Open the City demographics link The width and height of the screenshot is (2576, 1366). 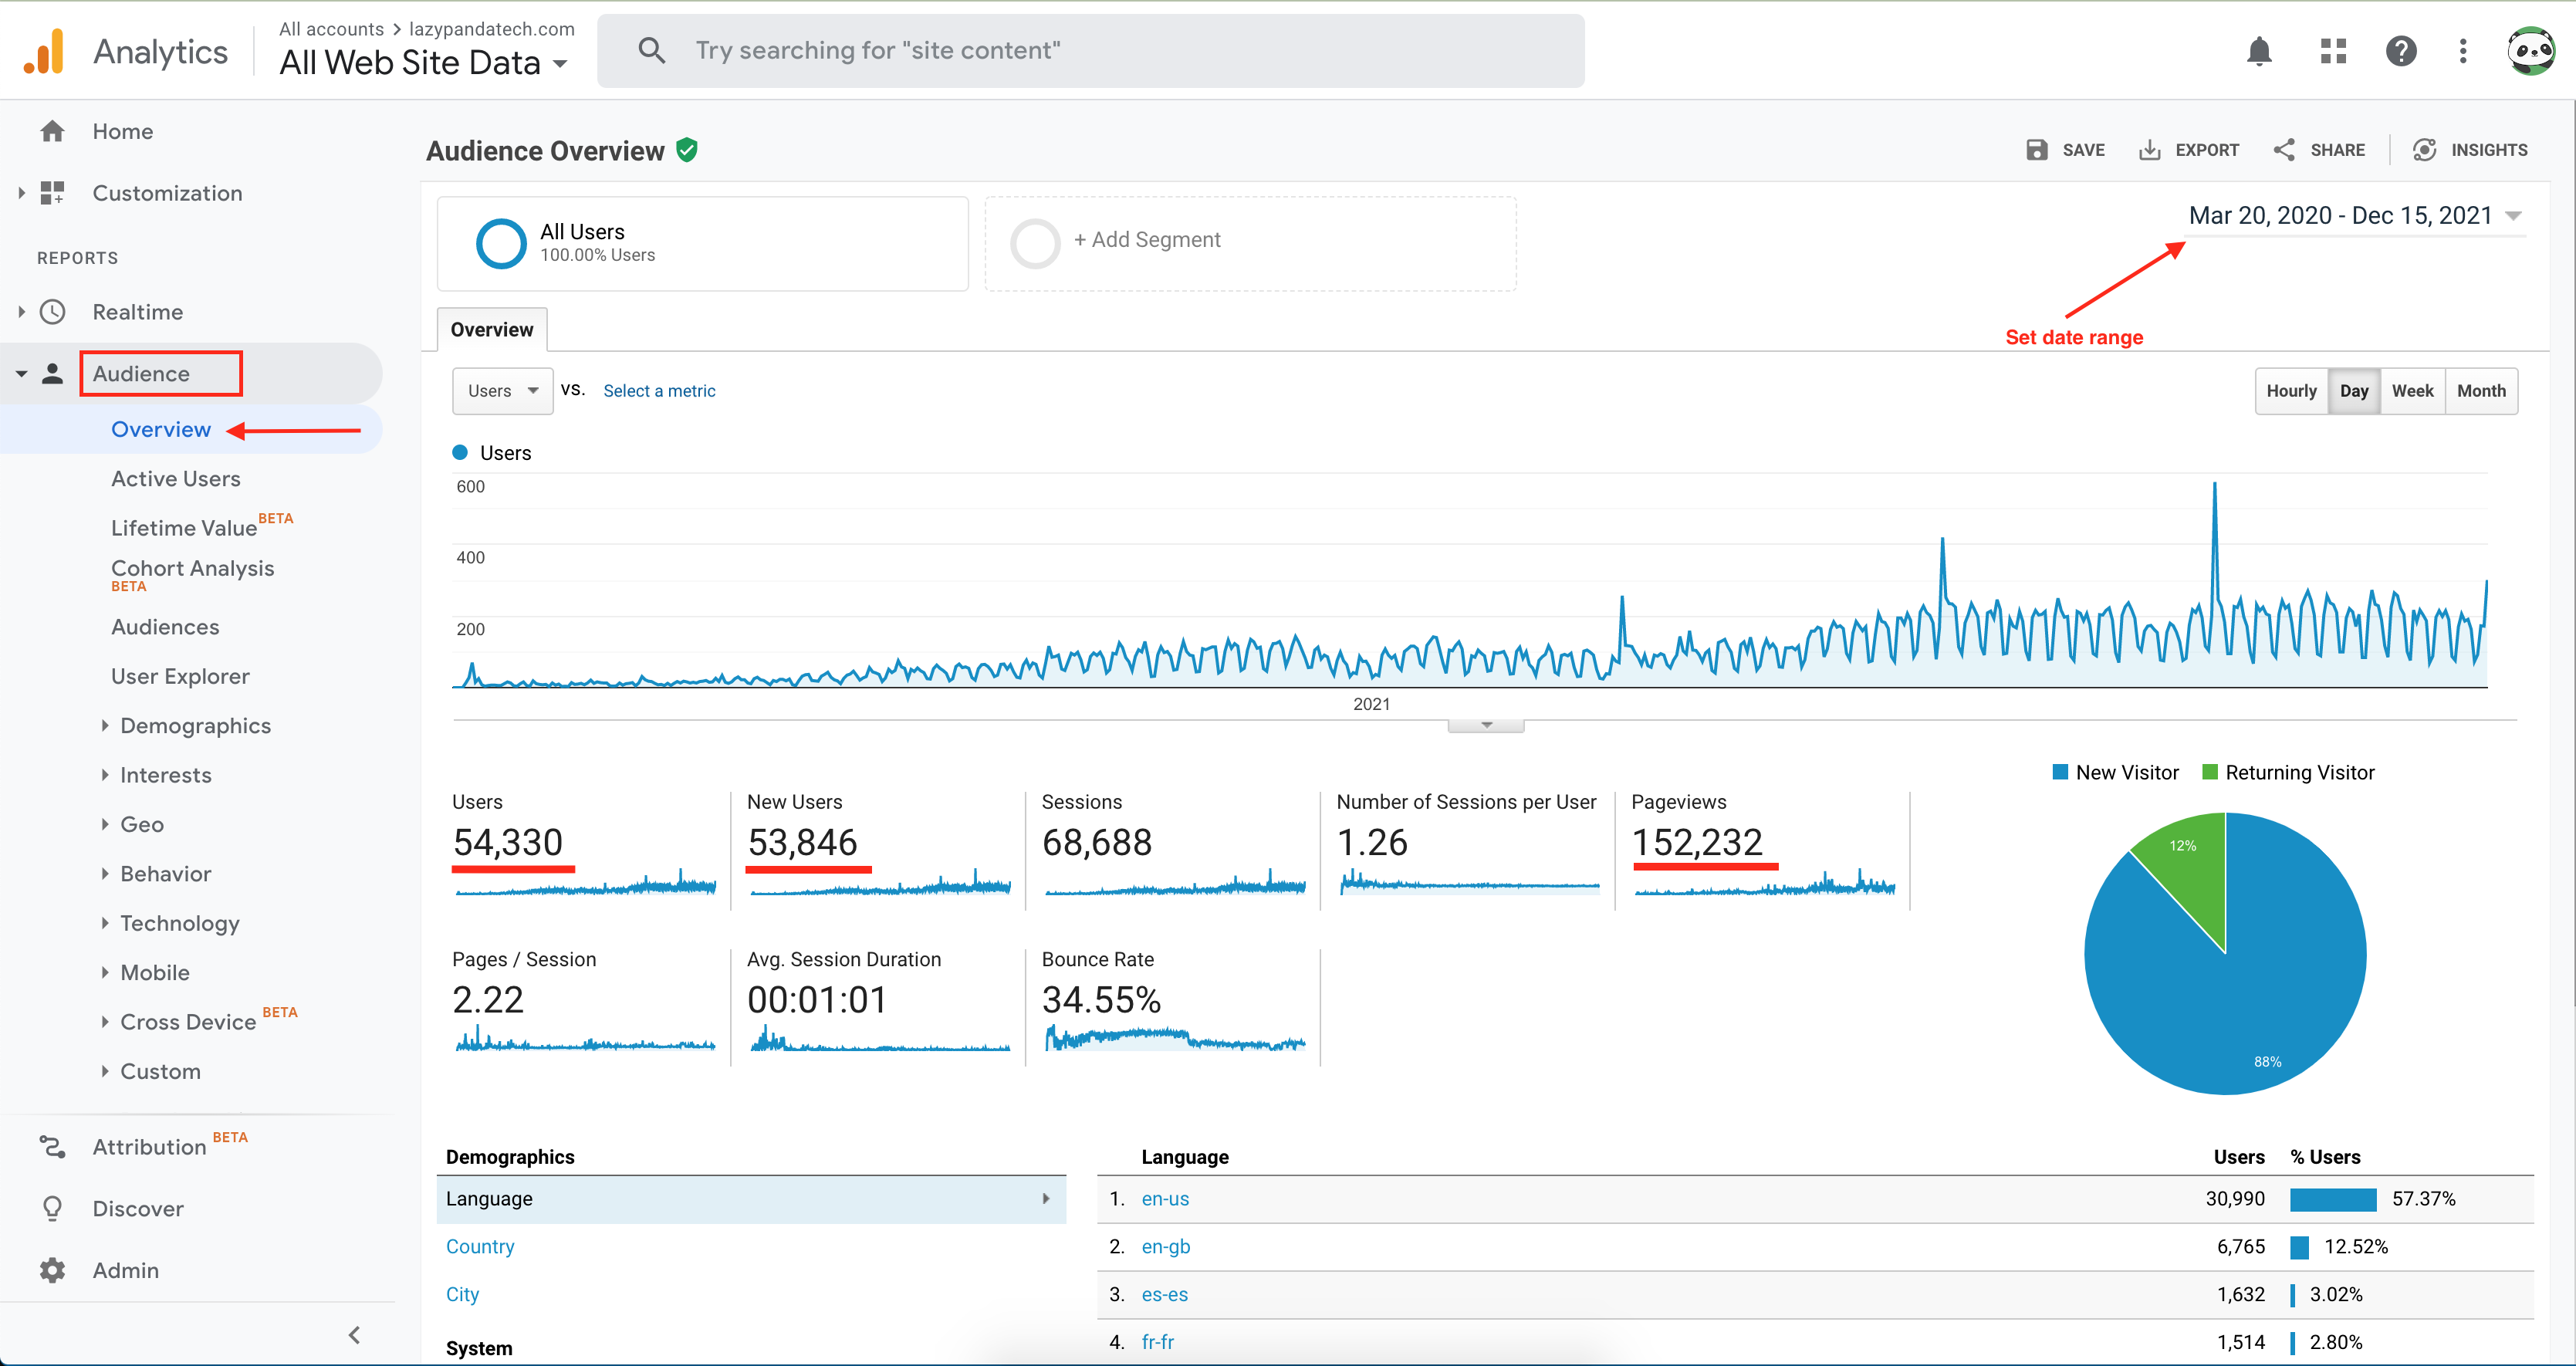tap(462, 1295)
